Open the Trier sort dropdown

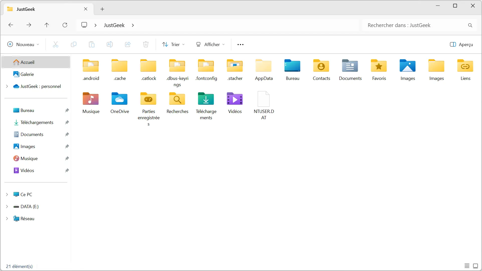(174, 44)
